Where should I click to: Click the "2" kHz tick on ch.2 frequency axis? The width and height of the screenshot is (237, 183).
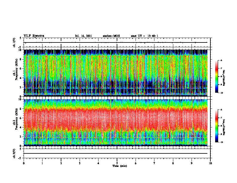(21, 137)
